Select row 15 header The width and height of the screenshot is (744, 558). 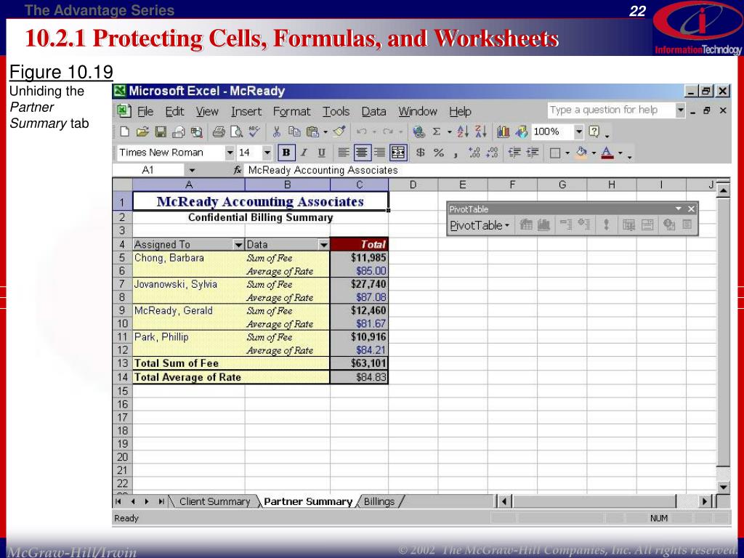tap(122, 391)
